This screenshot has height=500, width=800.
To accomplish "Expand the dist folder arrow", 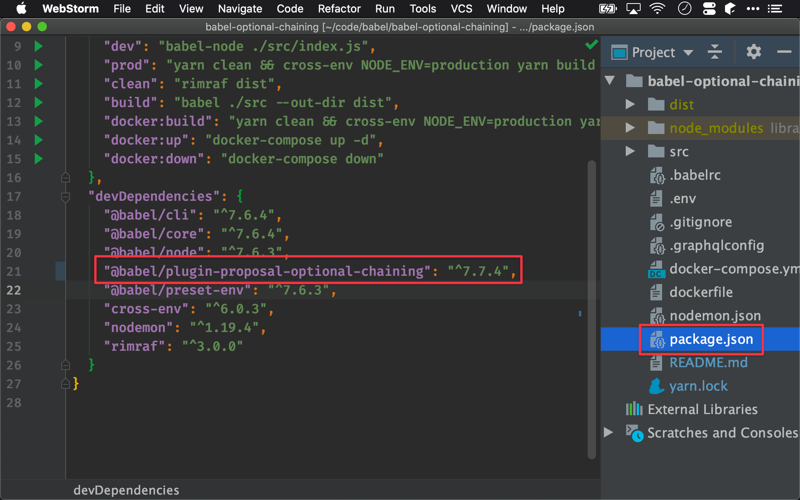I will tap(630, 104).
